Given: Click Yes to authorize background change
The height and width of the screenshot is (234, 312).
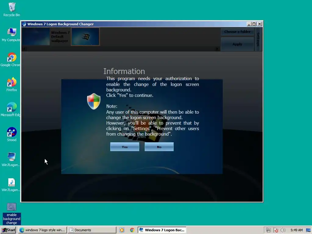Looking at the screenshot, I should pos(125,147).
